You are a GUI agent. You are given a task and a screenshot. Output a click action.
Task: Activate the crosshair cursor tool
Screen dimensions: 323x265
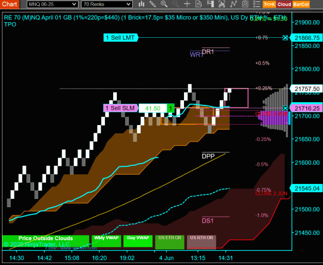pyautogui.click(x=187, y=4)
